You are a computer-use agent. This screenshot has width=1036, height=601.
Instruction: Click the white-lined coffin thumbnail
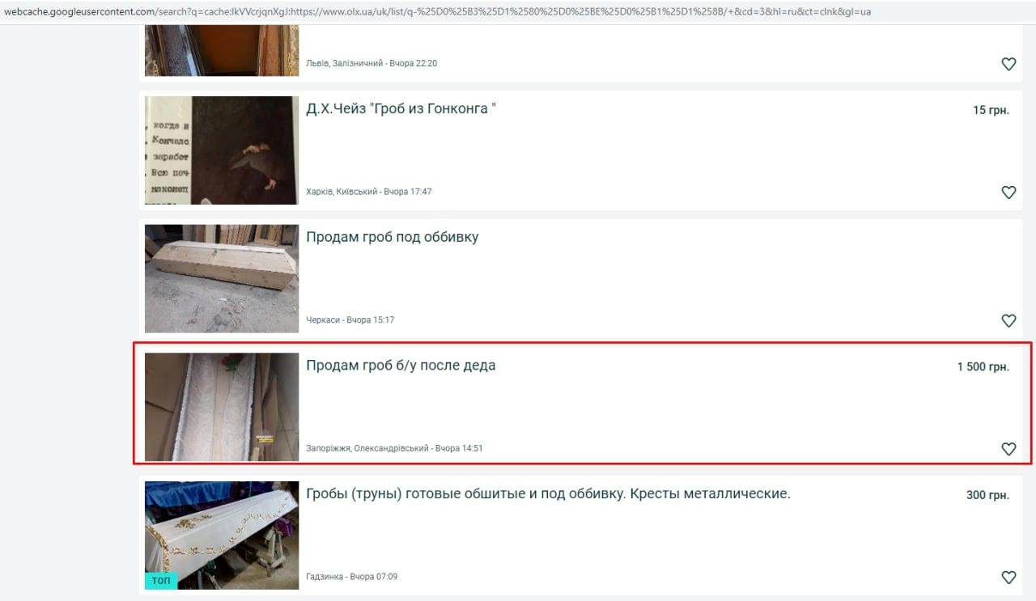tap(222, 407)
